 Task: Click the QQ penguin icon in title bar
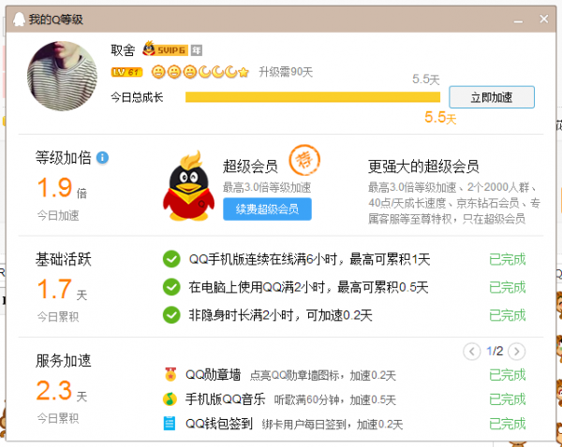19,20
